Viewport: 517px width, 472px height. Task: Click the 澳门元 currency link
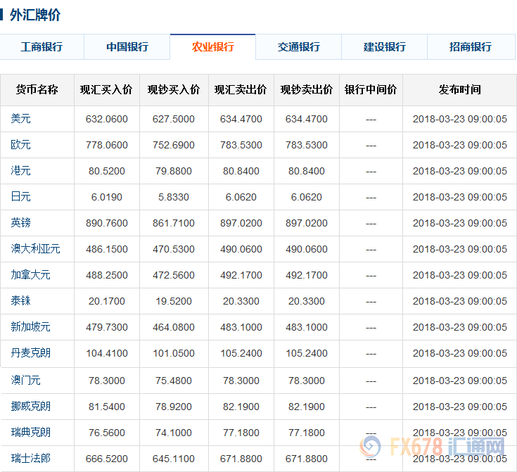26,381
